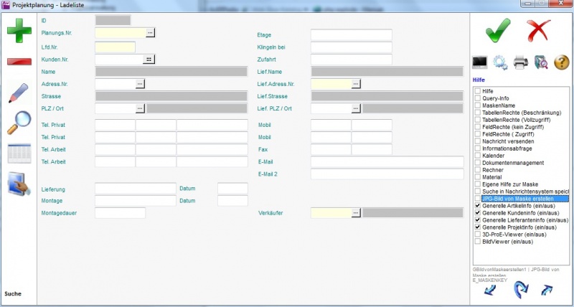This screenshot has width=574, height=307.
Task: Open search with the magnifying glass icon
Action: (x=19, y=123)
